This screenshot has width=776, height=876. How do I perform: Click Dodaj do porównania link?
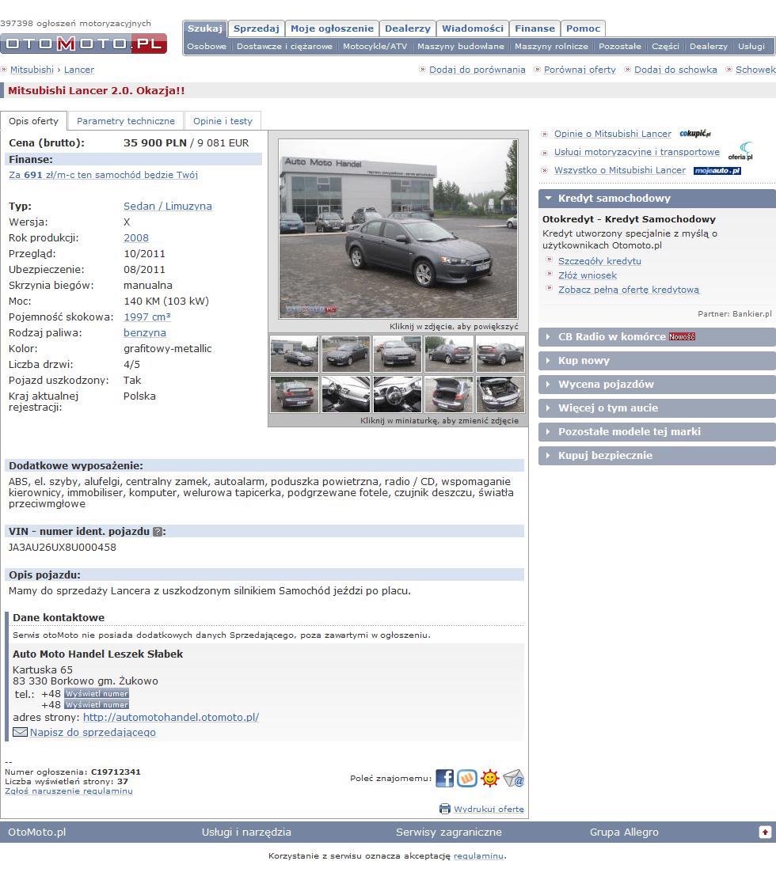pos(477,70)
